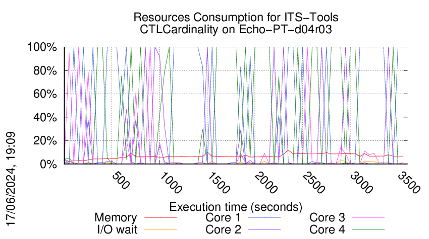
Task: Click the 500 x-axis tick label
Action: tap(121, 181)
